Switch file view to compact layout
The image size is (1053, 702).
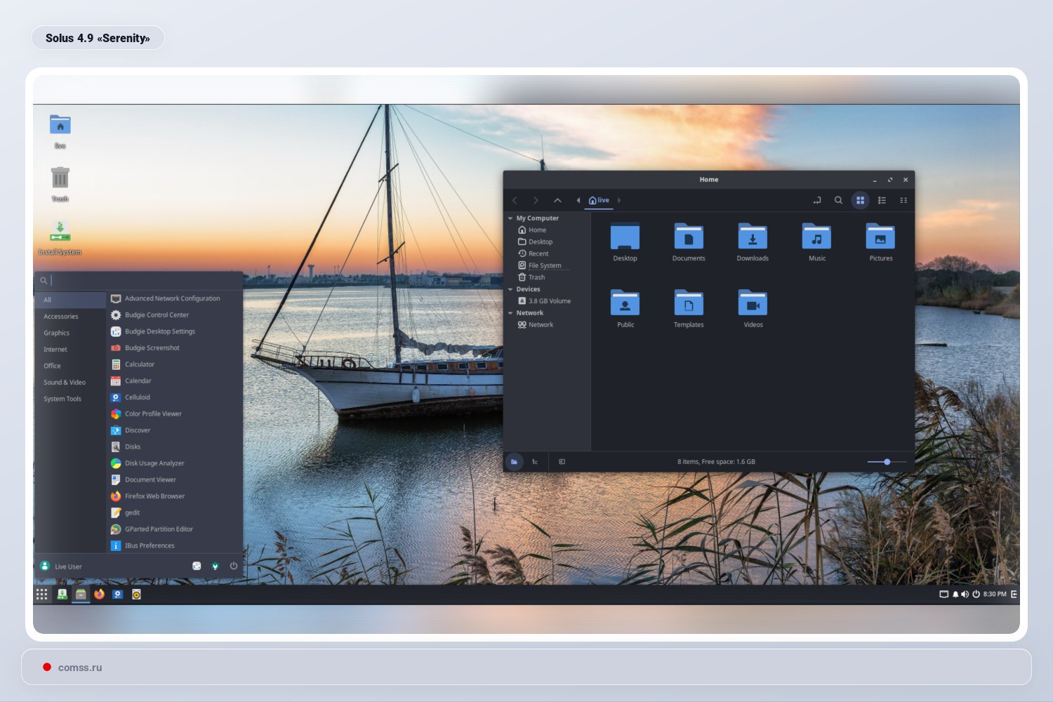pos(903,200)
